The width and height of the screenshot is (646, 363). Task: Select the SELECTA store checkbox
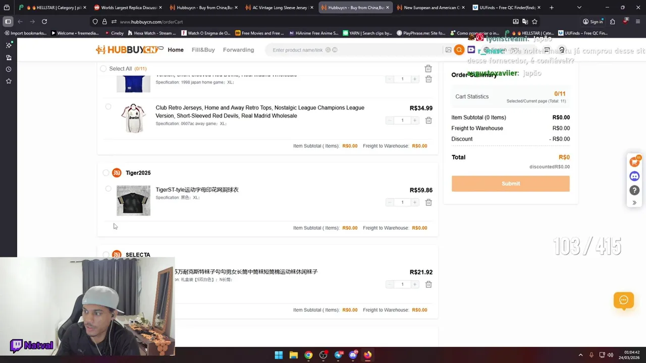pyautogui.click(x=105, y=255)
